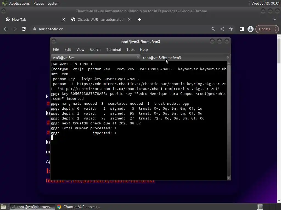Click the clock showing Wed Jul 19
This screenshot has height=210, width=281.
[x=265, y=3]
